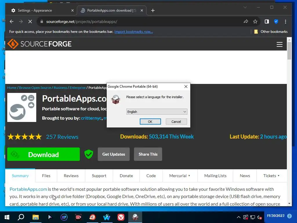Viewport: 297px width, 223px height.
Task: Click the muted volume tray icon
Action: point(260,217)
